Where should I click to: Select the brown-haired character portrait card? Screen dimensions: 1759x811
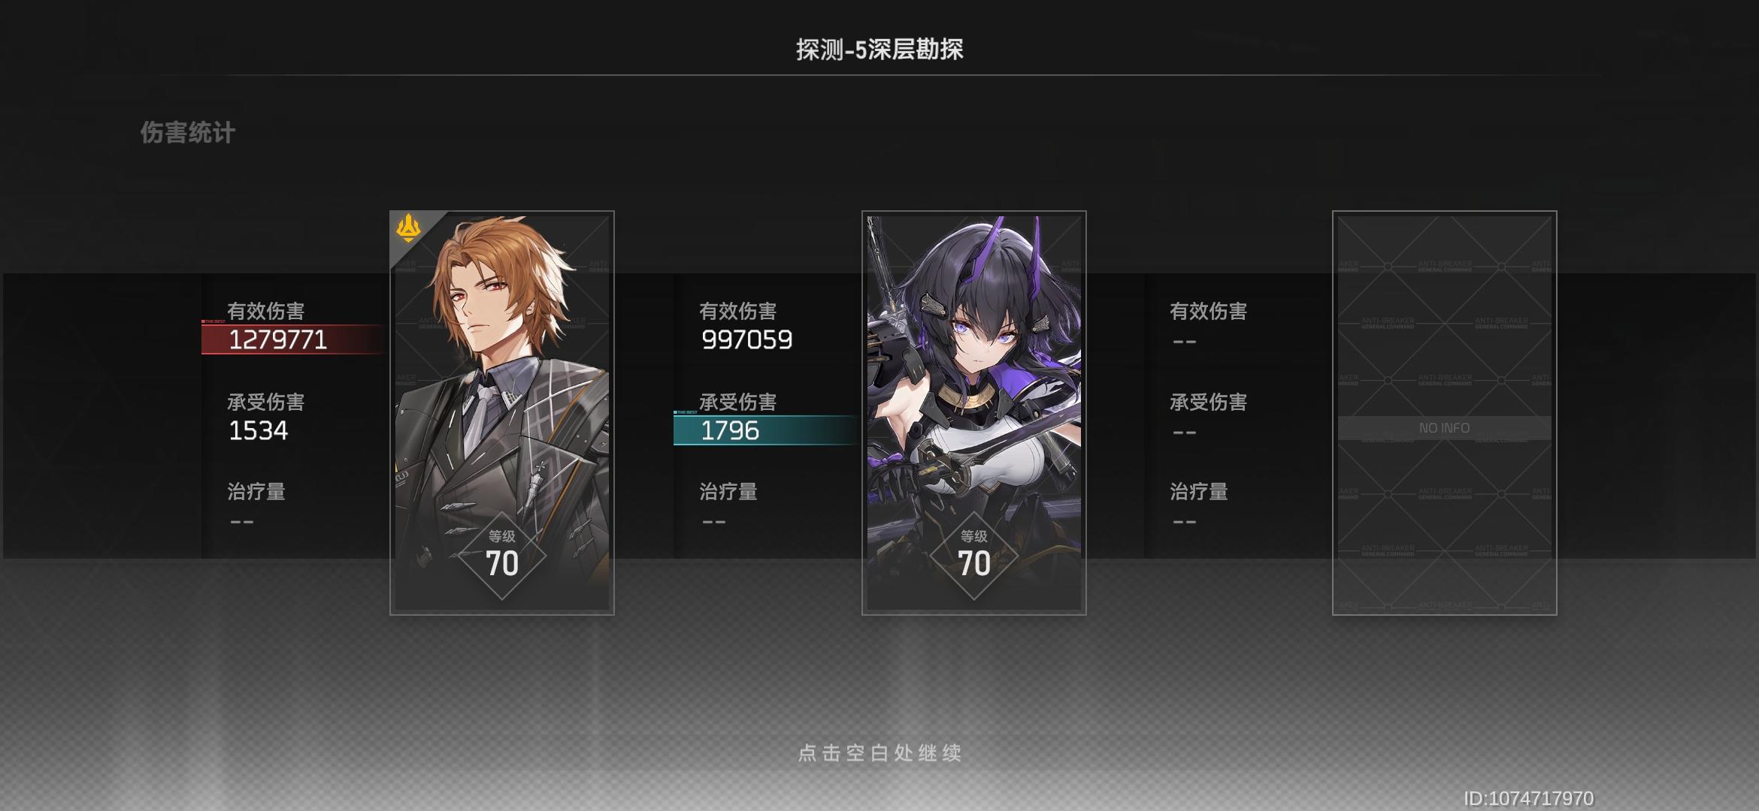[502, 413]
